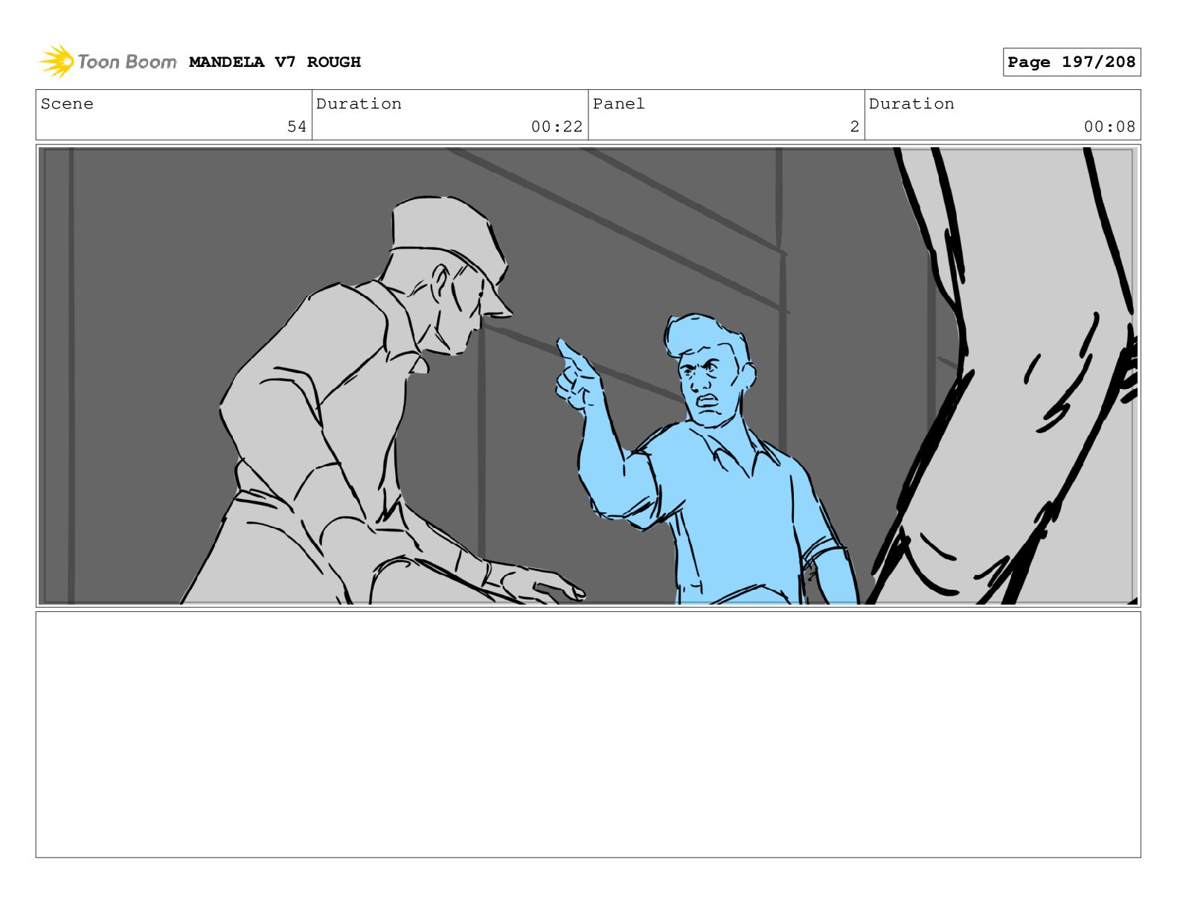Image resolution: width=1177 pixels, height=911 pixels.
Task: Select the title text 'MANDELA V7 ROUGH'
Action: [275, 62]
